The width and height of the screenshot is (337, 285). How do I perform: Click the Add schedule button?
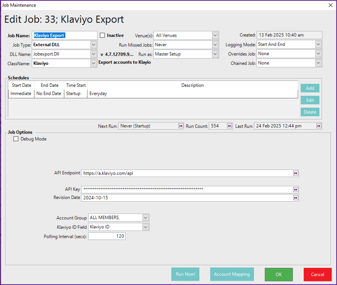pos(310,88)
